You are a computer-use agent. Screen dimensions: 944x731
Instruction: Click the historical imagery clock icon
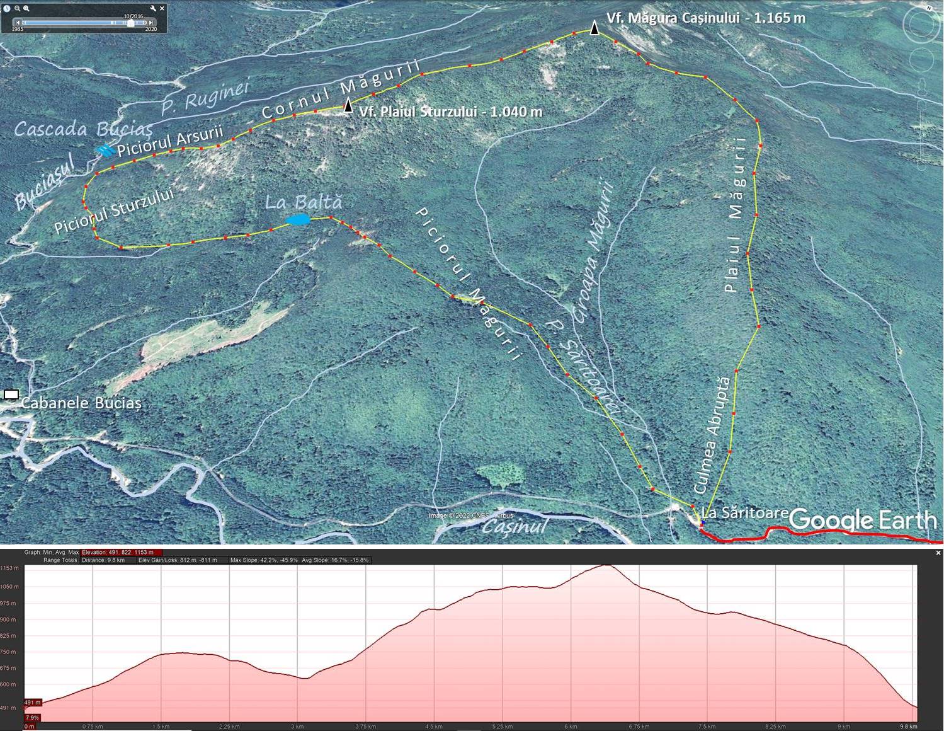tap(7, 8)
